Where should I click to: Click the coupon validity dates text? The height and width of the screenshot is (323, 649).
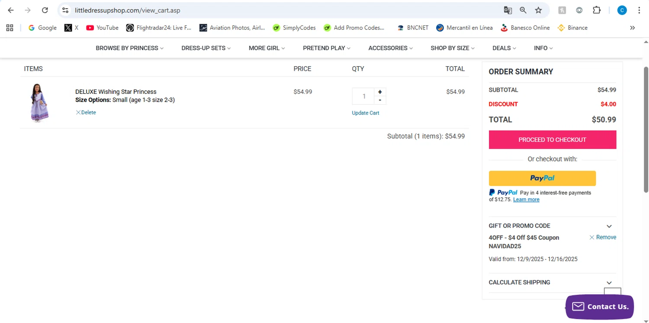point(533,259)
